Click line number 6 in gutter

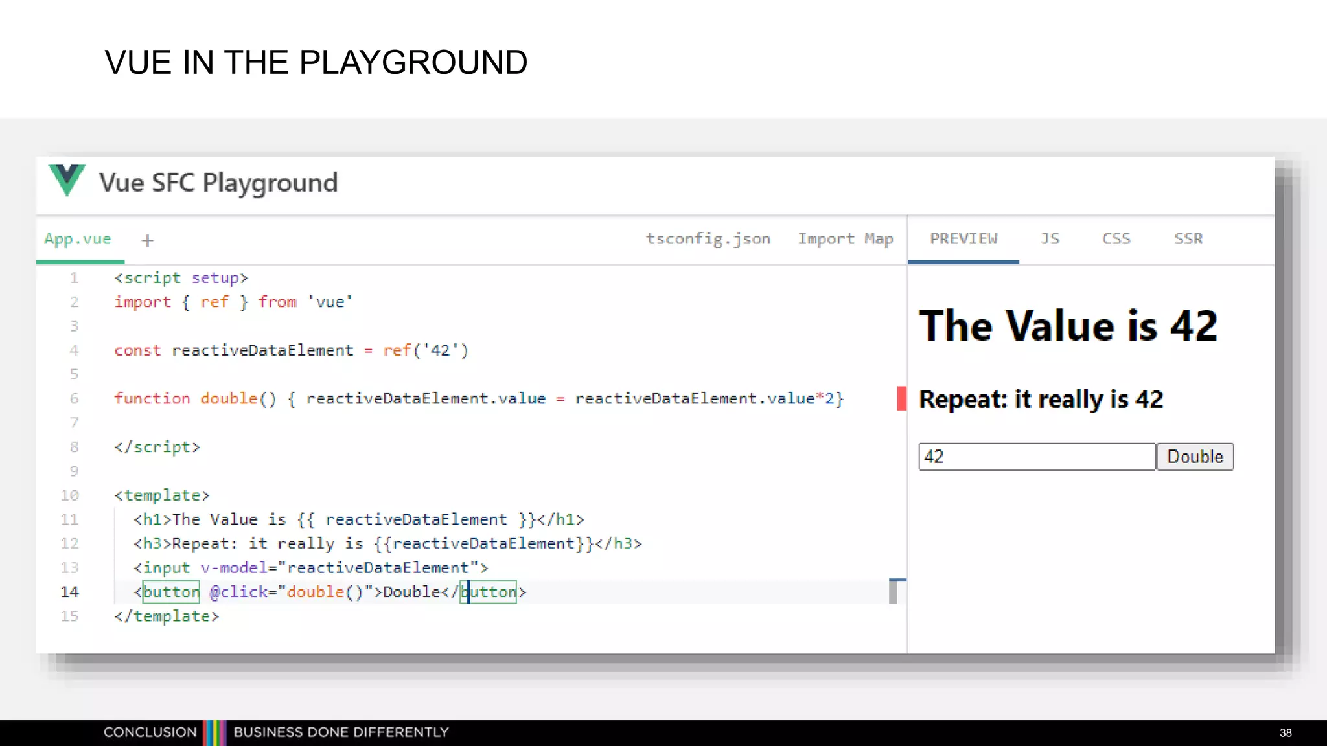tap(74, 399)
